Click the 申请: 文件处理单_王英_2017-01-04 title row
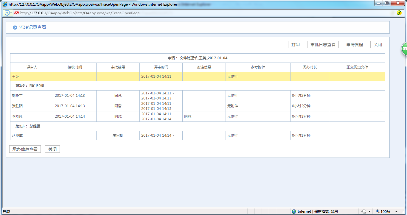Screen dimensions: 407x215 198,58
